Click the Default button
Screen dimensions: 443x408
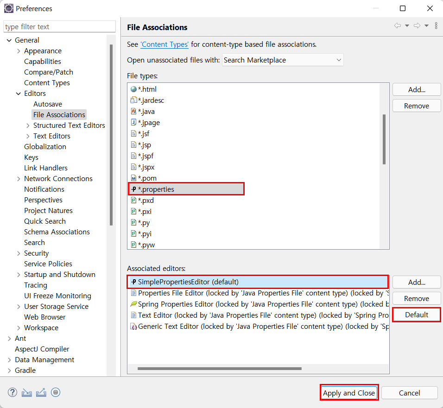point(417,314)
